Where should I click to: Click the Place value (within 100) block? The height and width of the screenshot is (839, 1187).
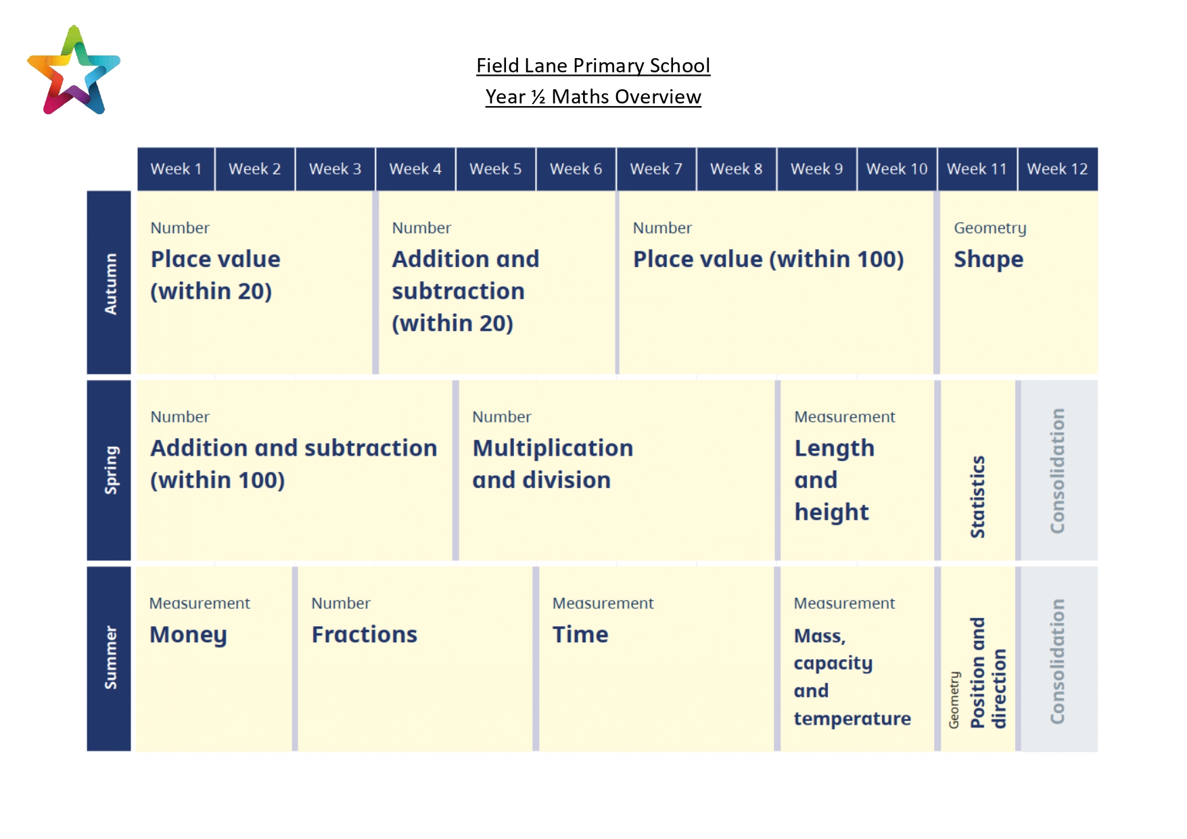tap(776, 283)
